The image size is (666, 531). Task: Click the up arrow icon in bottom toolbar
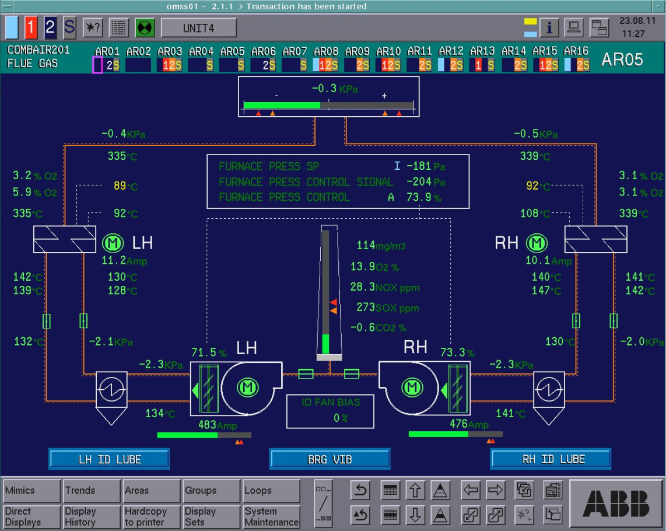[x=415, y=490]
